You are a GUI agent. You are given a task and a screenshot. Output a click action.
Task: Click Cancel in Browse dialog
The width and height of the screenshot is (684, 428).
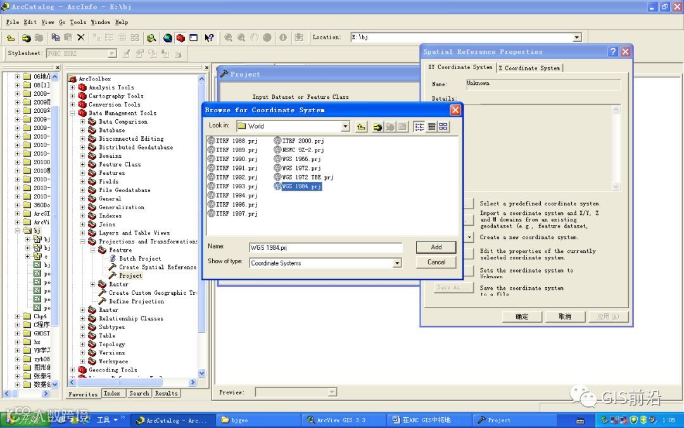coord(436,262)
